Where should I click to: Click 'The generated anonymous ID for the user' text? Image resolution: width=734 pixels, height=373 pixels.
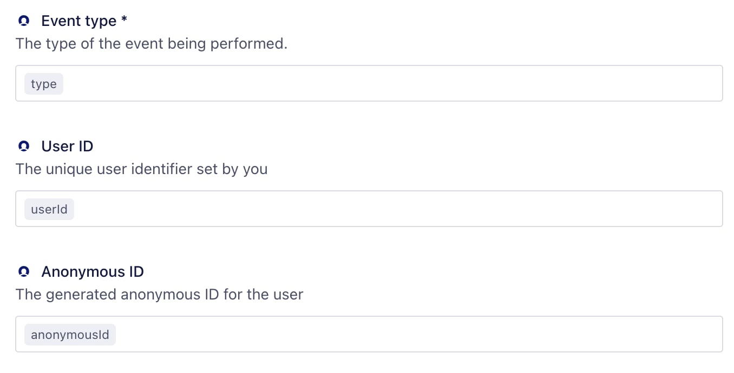point(159,295)
